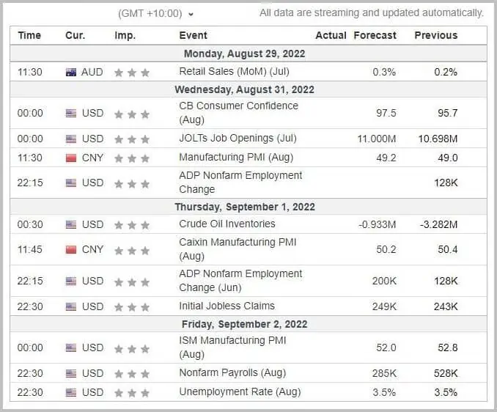This screenshot has height=412, width=497.
Task: Click the Event column header
Action: 193,35
